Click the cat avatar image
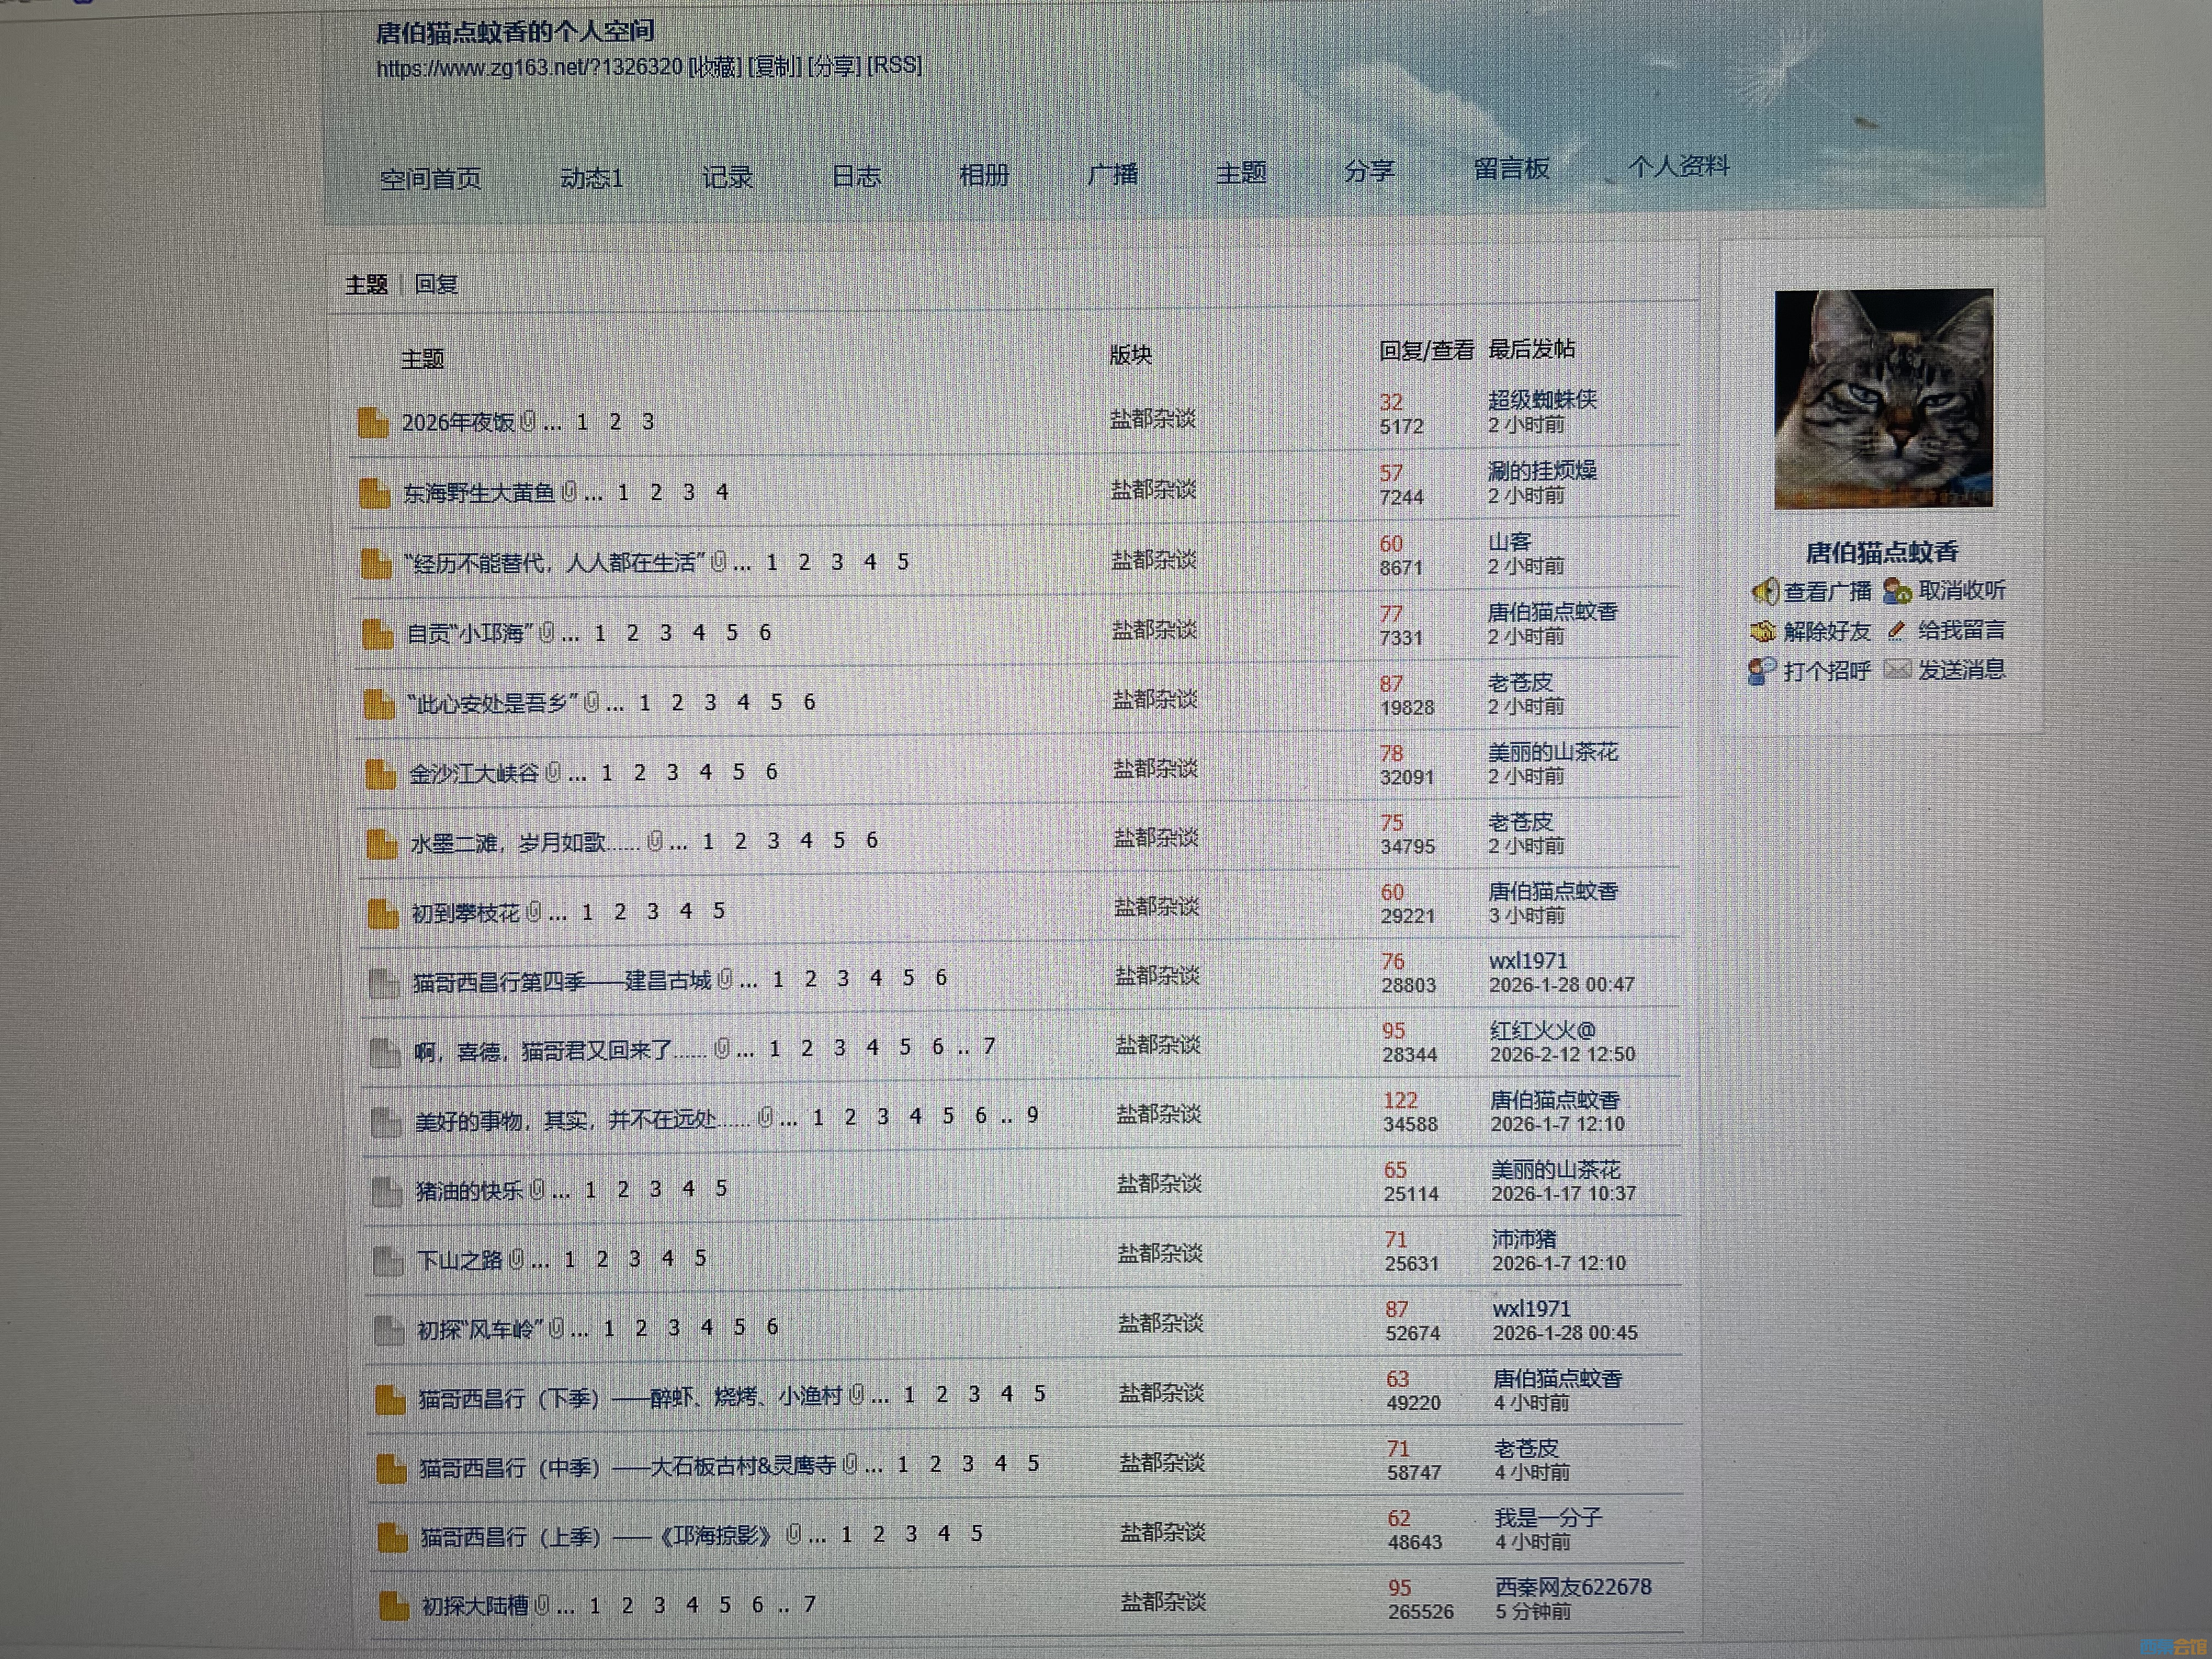The height and width of the screenshot is (1659, 2212). point(1883,399)
